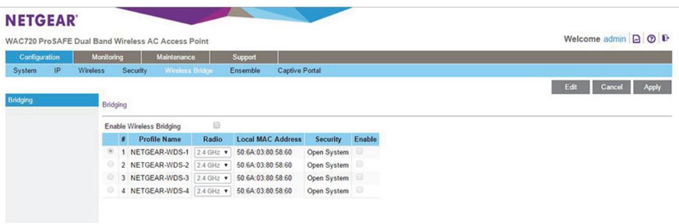
Task: Click the NETGEAR-WDS-4 profile name
Action: [x=160, y=191]
